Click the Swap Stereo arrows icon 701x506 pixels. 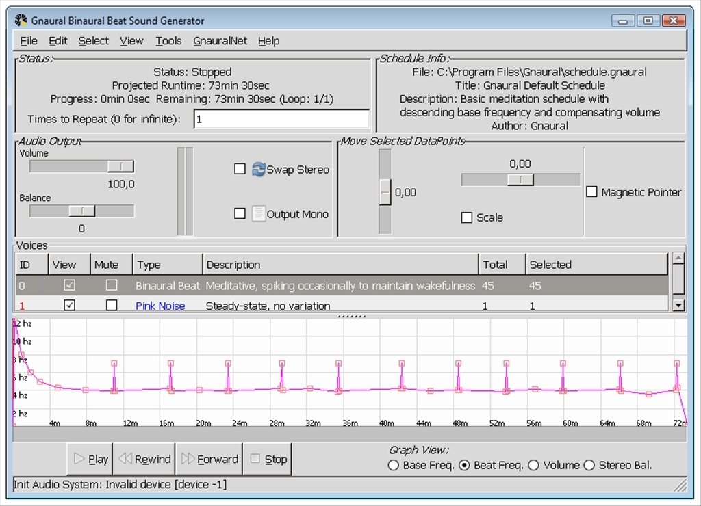coord(258,170)
